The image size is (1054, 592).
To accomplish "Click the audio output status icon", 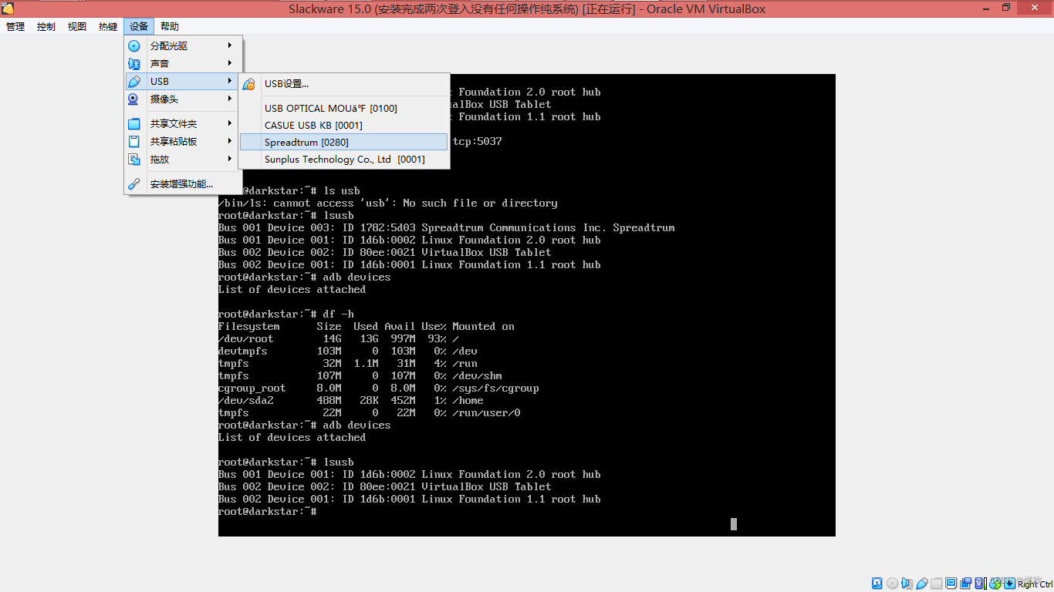I will [907, 583].
